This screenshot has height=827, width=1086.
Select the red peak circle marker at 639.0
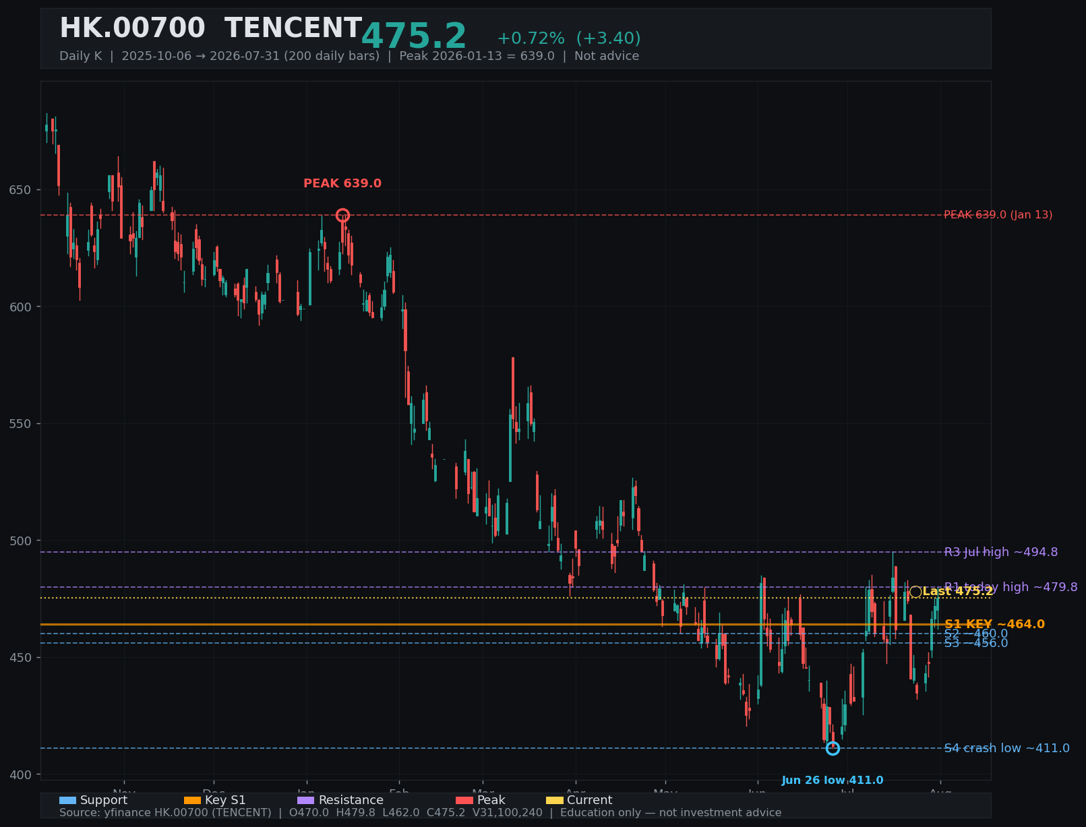tap(342, 216)
